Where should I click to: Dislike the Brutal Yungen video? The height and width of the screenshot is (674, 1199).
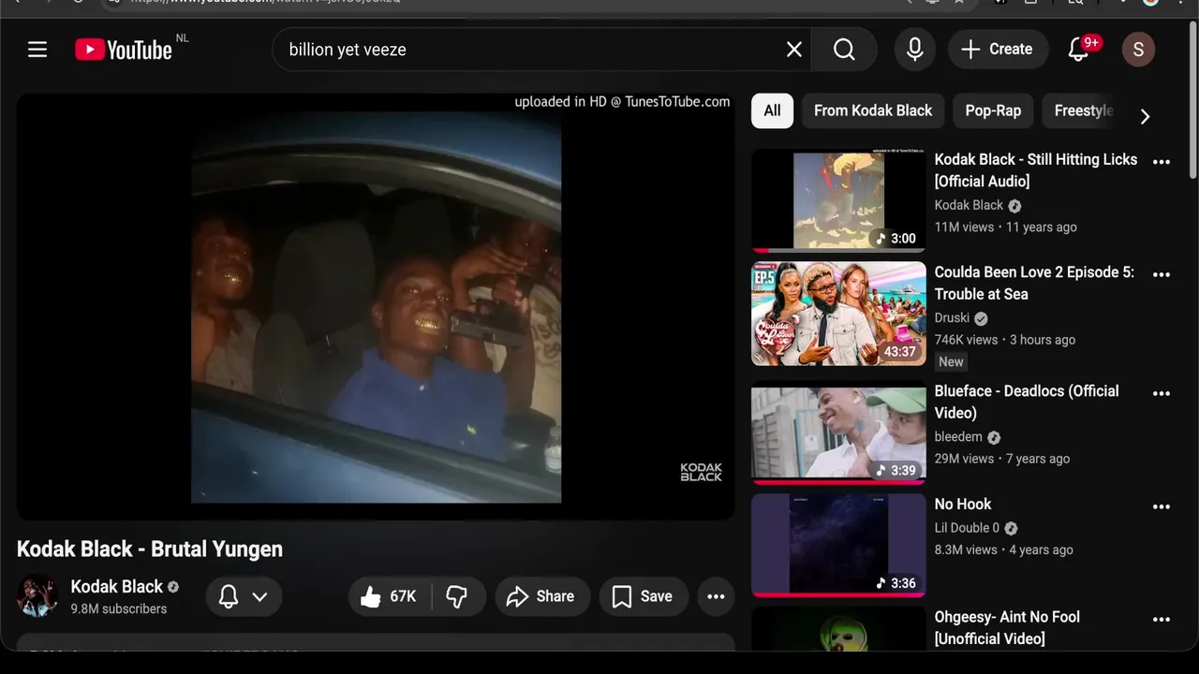[457, 596]
